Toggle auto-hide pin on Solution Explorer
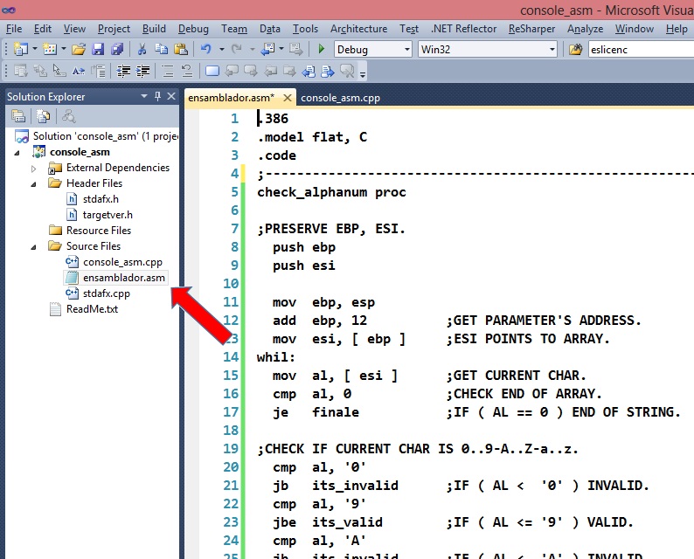694x559 pixels. tap(157, 96)
